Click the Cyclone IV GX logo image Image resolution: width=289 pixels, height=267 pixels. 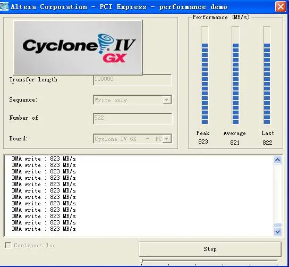pos(78,47)
